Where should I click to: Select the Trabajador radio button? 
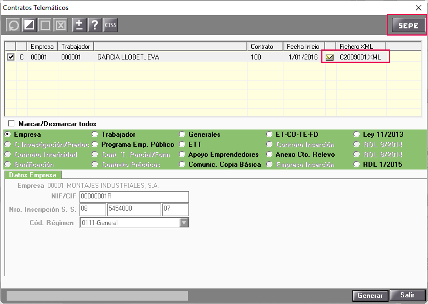click(94, 134)
